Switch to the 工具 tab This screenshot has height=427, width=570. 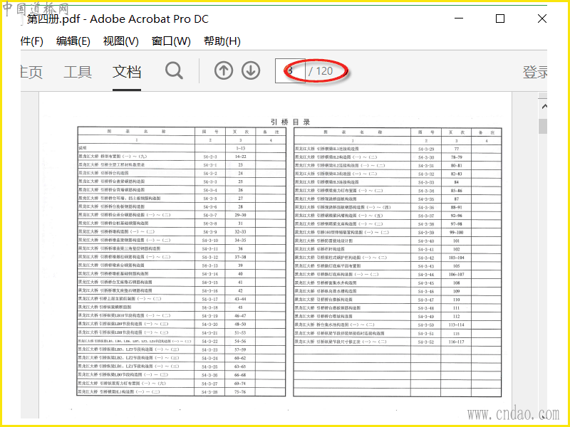pos(78,72)
